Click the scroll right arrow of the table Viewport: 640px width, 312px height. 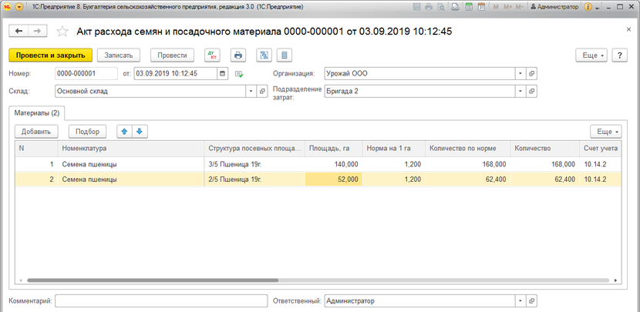click(x=615, y=280)
